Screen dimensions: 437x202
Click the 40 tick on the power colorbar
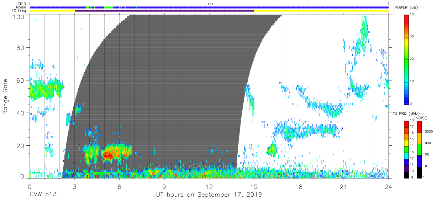[x=412, y=14]
